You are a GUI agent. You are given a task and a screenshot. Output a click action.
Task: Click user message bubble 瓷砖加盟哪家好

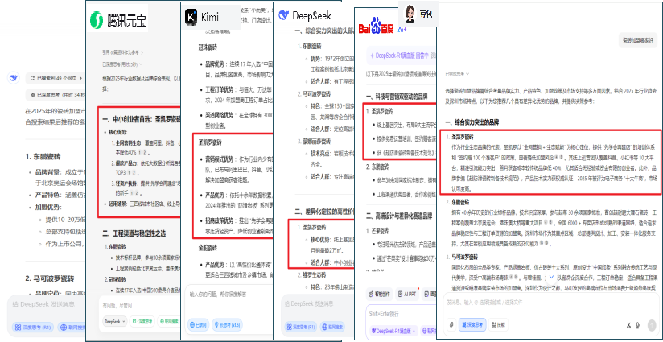pyautogui.click(x=637, y=40)
